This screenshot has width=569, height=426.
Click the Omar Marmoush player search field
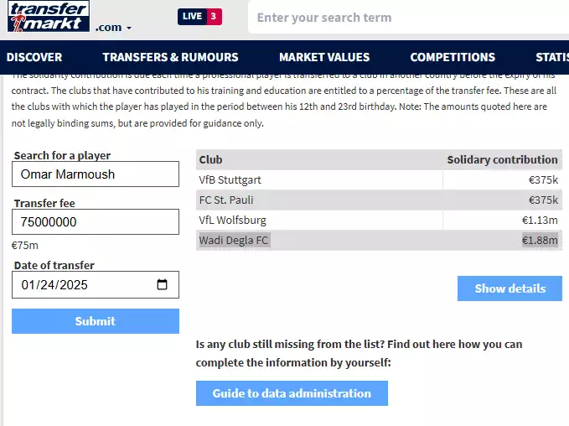click(x=96, y=174)
